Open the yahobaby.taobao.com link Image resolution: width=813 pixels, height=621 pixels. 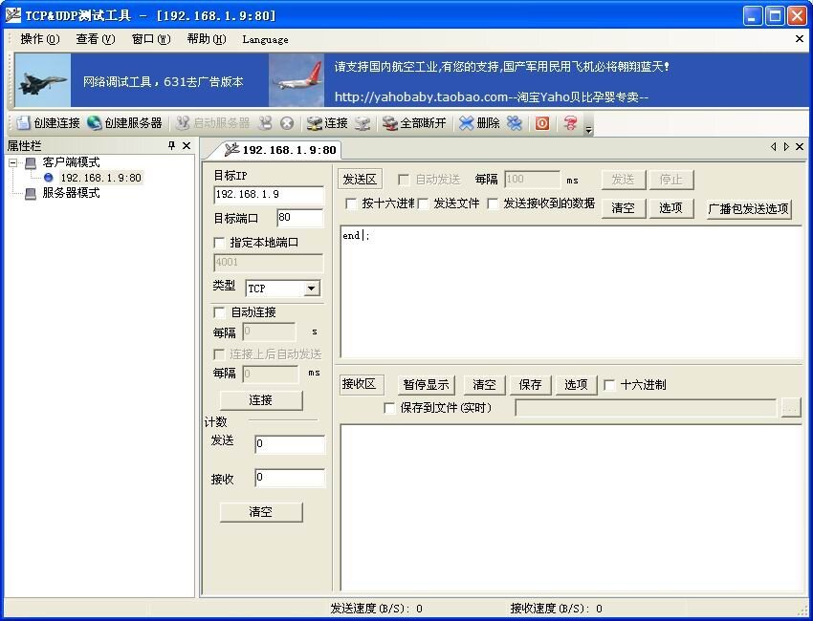coord(491,96)
